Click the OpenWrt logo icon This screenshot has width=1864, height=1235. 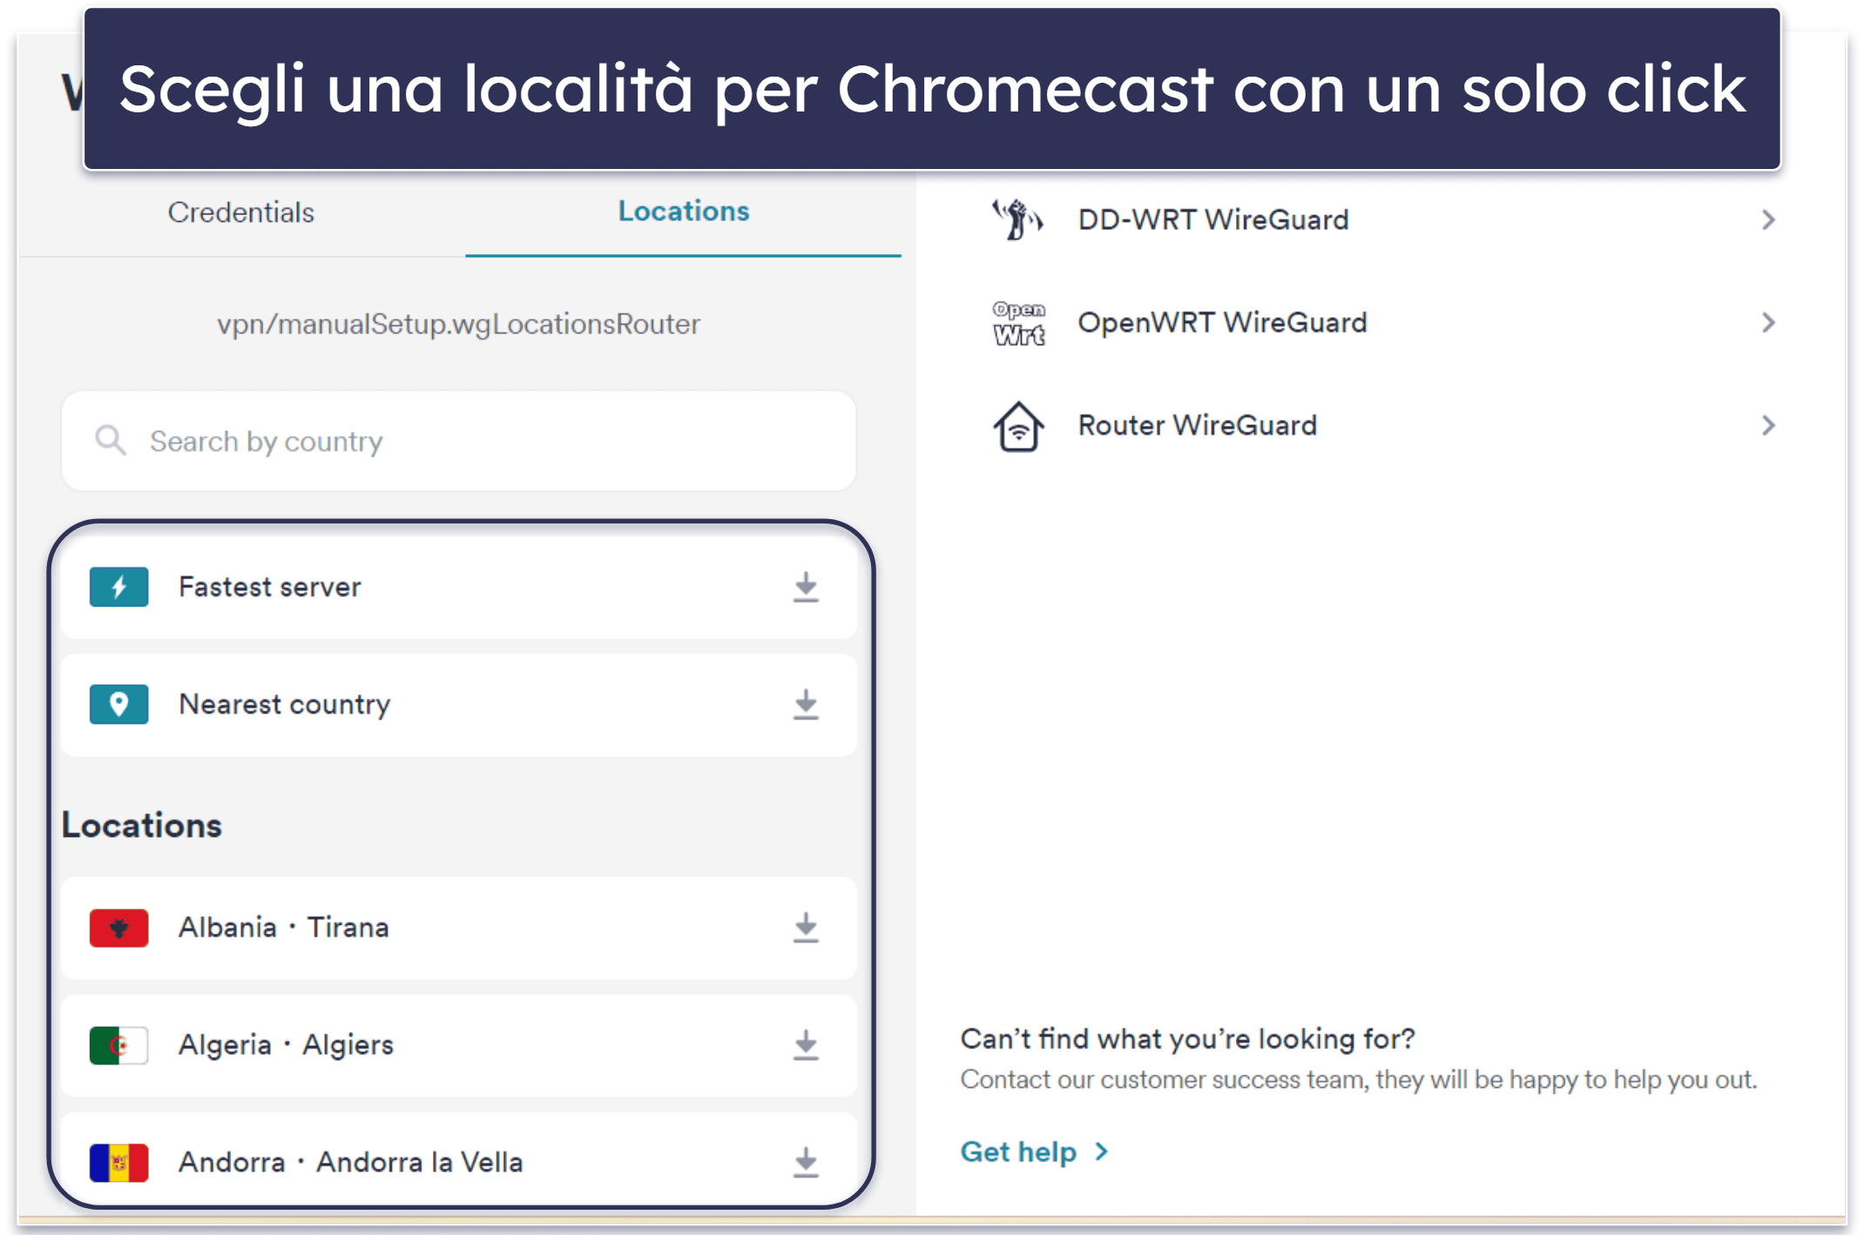pos(1018,323)
